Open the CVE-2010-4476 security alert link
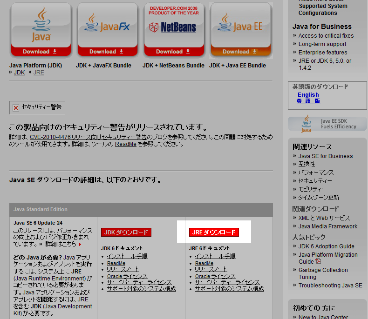 coord(88,137)
